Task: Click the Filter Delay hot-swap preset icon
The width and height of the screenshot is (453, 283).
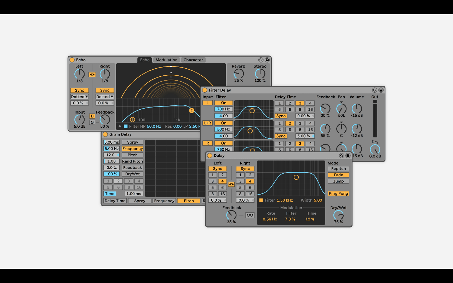Action: (374, 90)
